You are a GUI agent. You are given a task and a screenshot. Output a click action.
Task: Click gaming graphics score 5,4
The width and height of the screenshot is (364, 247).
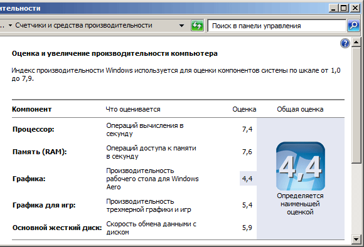click(247, 205)
